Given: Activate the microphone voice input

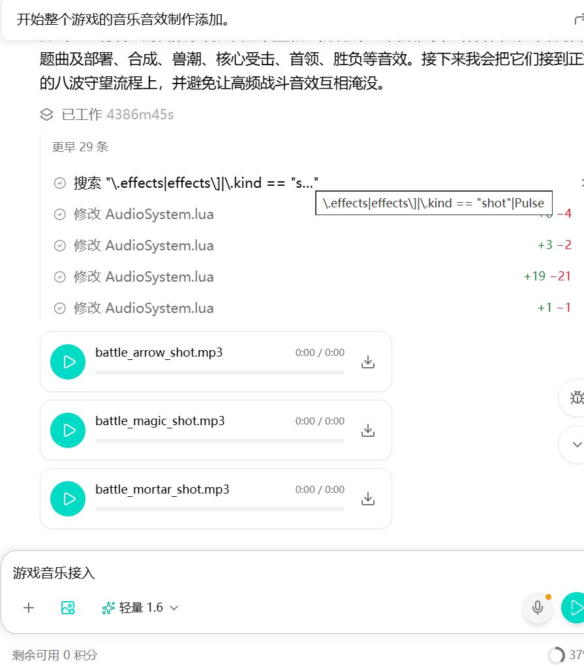Looking at the screenshot, I should coord(538,608).
